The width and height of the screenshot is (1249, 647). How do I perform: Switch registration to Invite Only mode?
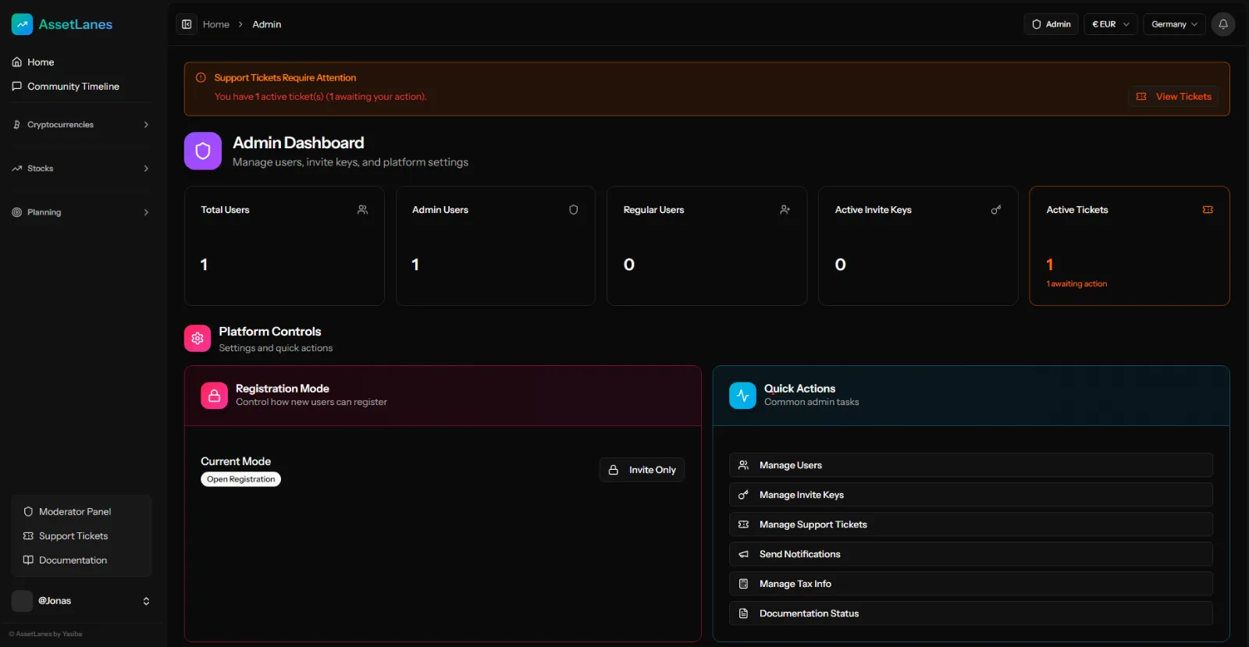[x=642, y=470]
